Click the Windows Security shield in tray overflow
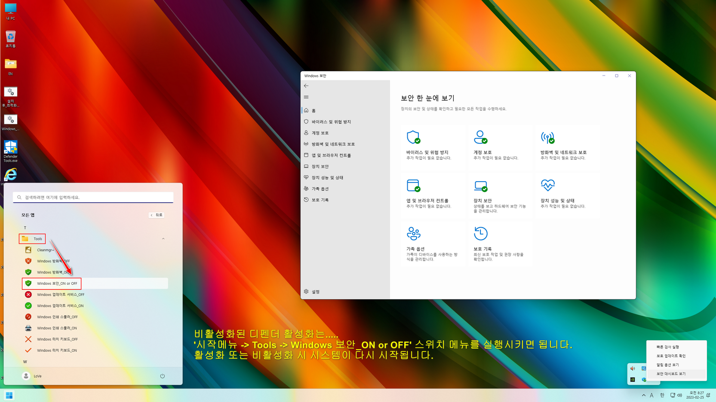Screen dimensions: 716x402 (644, 380)
